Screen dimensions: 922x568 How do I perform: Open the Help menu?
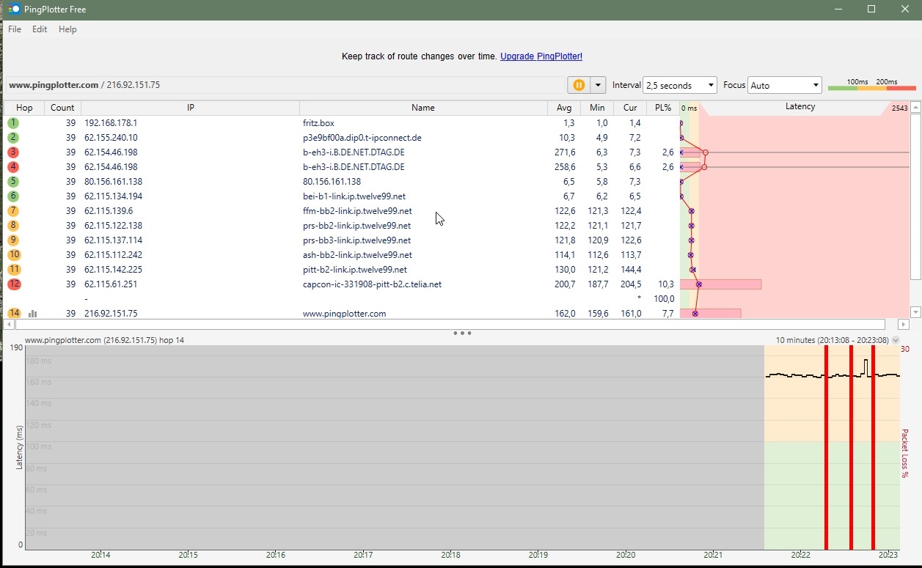pos(67,29)
